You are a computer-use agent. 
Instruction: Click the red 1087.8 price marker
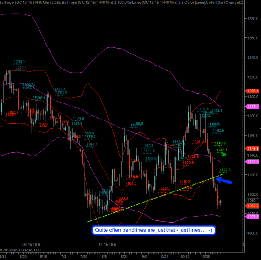pyautogui.click(x=253, y=206)
